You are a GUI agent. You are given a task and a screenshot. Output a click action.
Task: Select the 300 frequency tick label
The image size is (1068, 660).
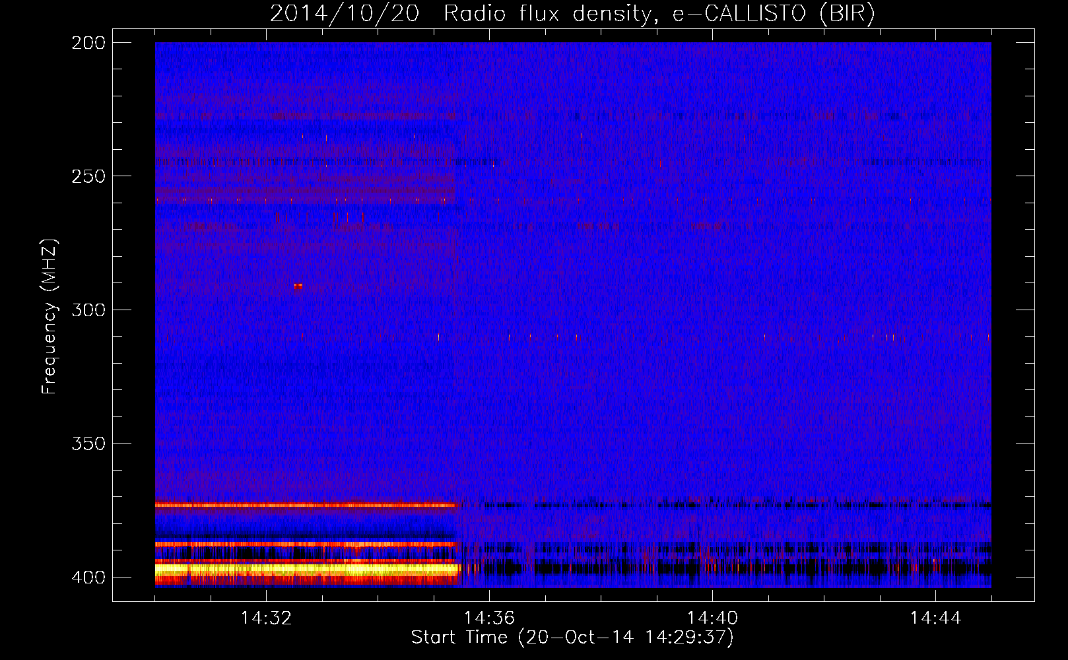coord(88,310)
